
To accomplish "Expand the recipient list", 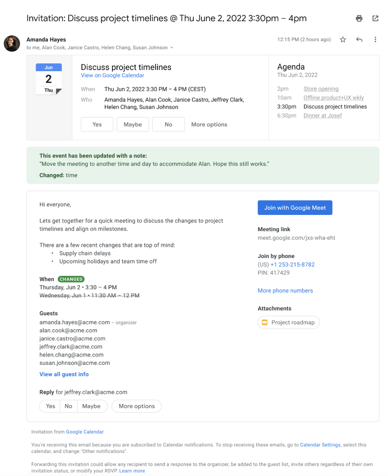I will 171,48.
